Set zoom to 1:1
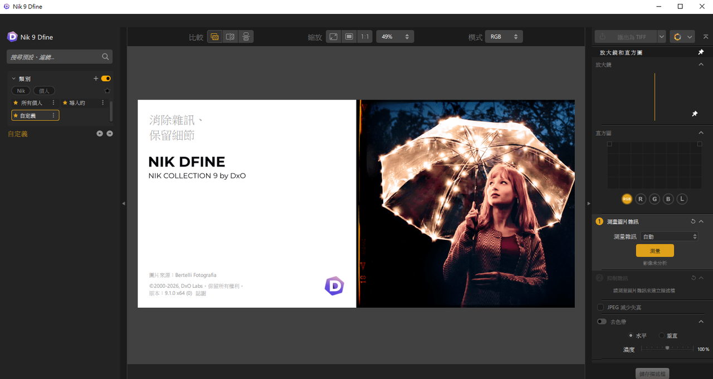 365,37
